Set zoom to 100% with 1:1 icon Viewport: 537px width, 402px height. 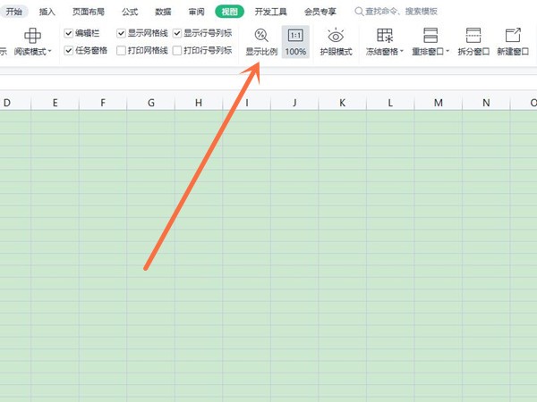[295, 36]
